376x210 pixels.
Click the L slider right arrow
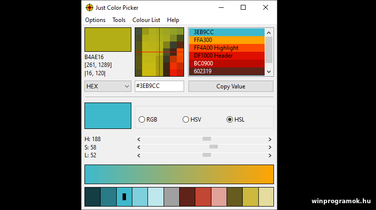tap(270, 155)
